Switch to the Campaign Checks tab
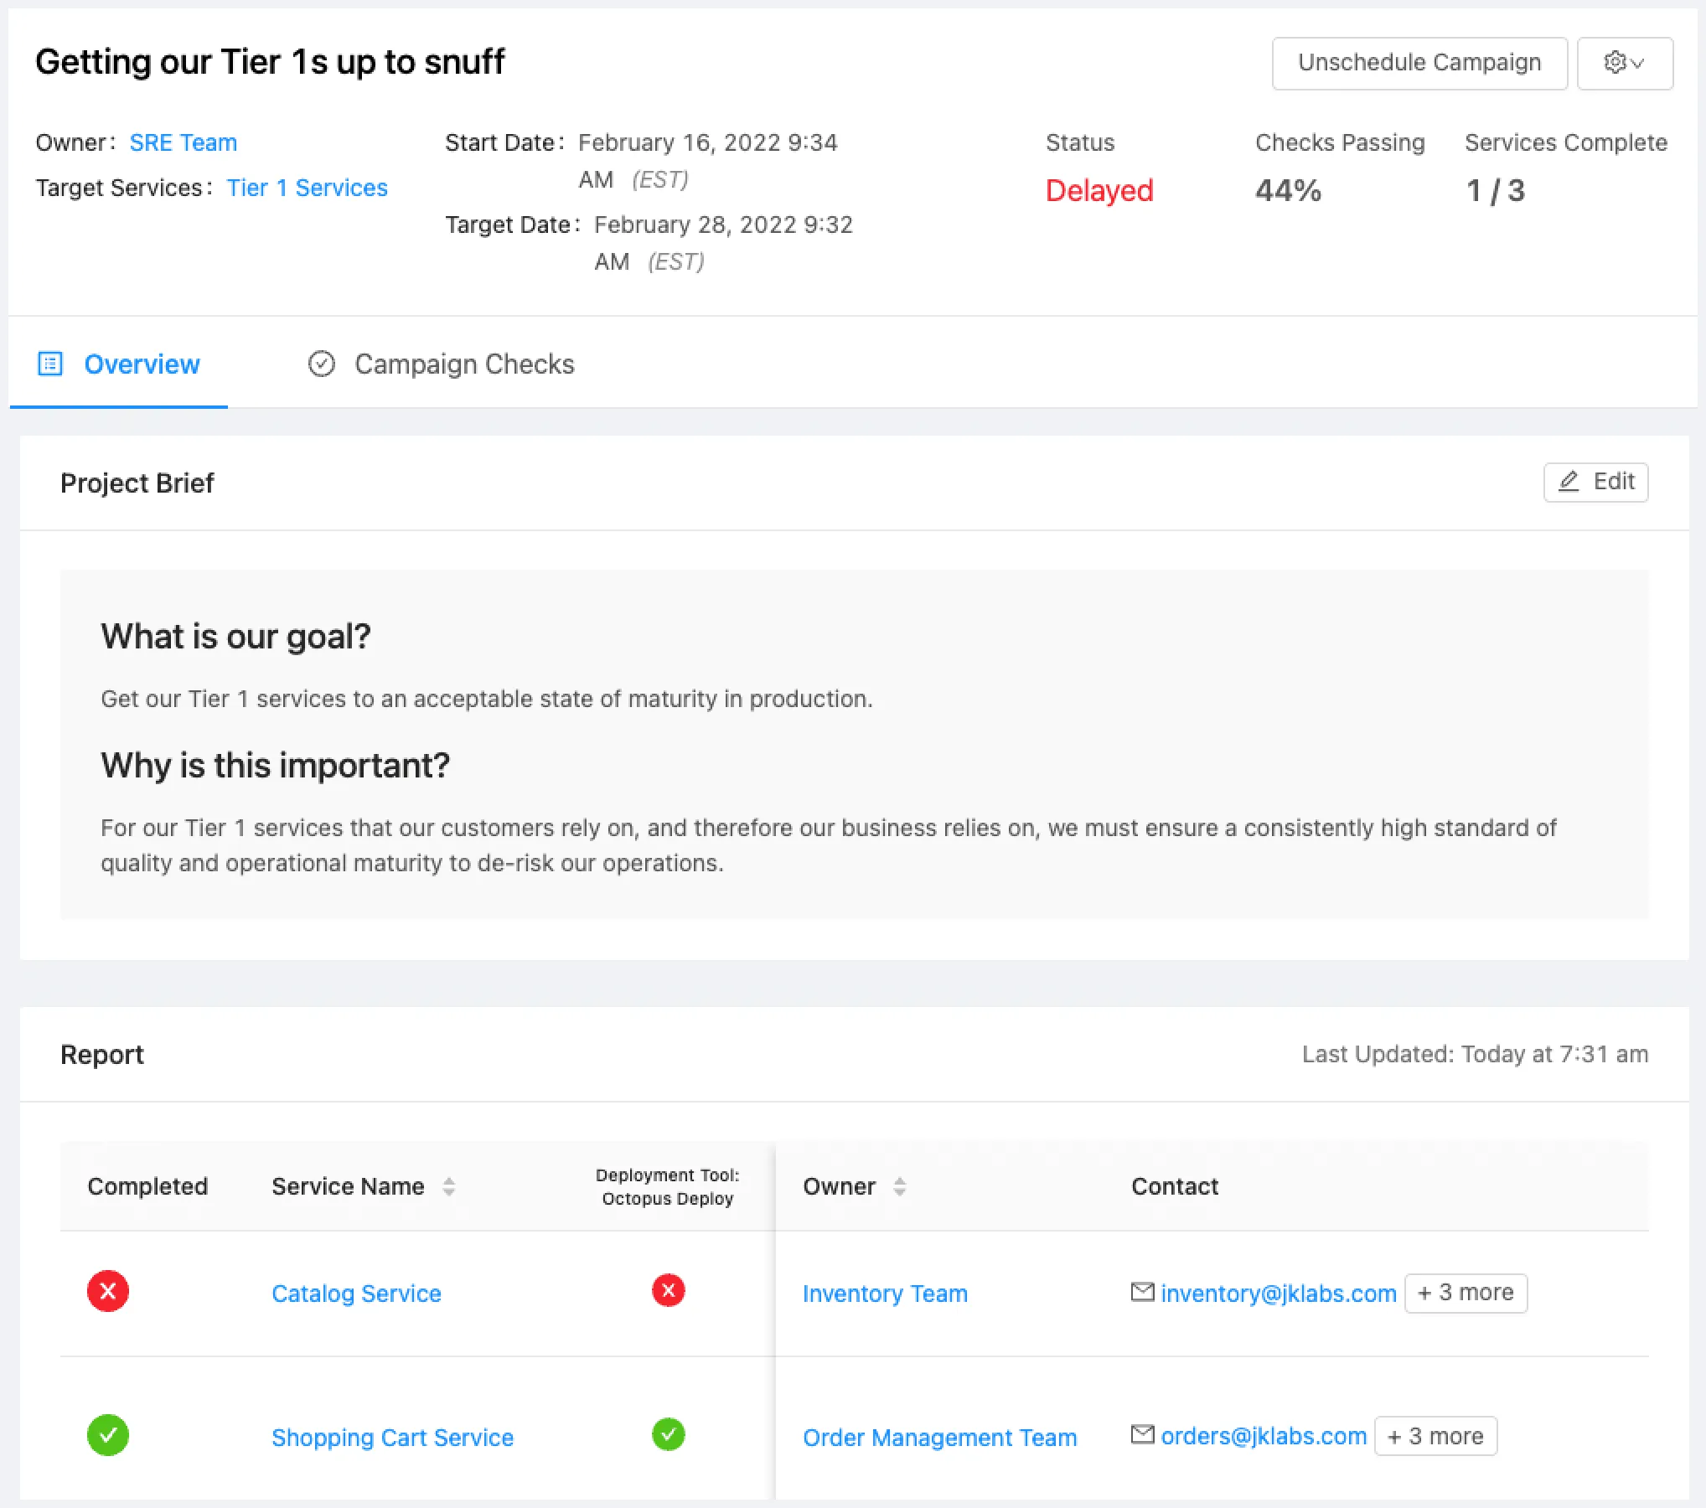This screenshot has height=1508, width=1706. pyautogui.click(x=442, y=364)
